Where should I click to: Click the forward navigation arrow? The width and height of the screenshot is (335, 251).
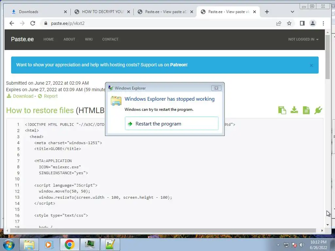(22, 23)
